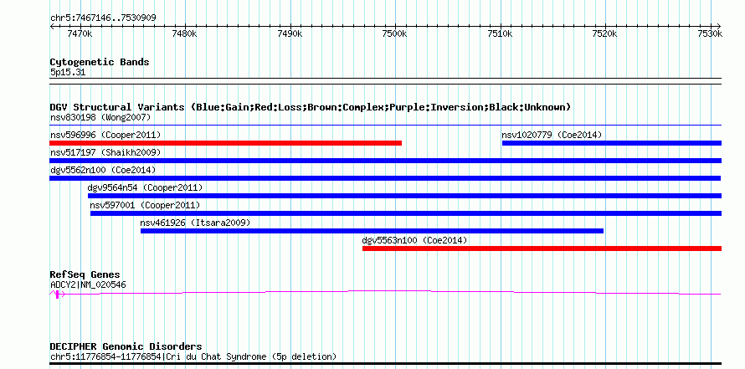
Task: Click the DECIPHER Genomic Disorders track title
Action: [x=126, y=346]
